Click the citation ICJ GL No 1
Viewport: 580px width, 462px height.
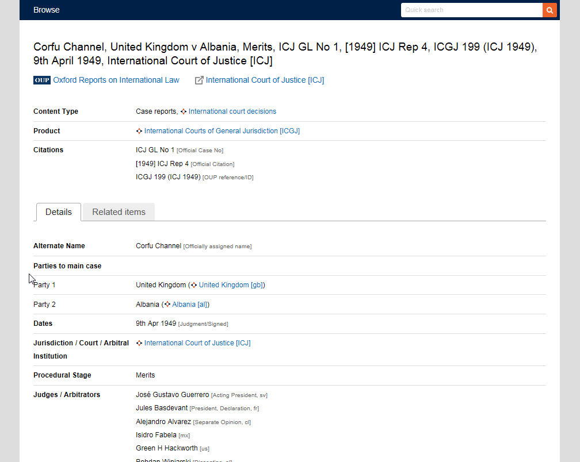click(155, 150)
